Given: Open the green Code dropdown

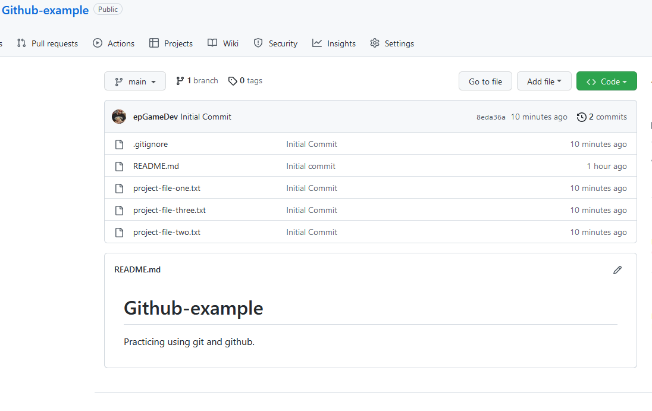Looking at the screenshot, I should coord(606,81).
